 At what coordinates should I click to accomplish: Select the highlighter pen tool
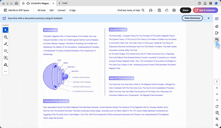click(x=5, y=44)
